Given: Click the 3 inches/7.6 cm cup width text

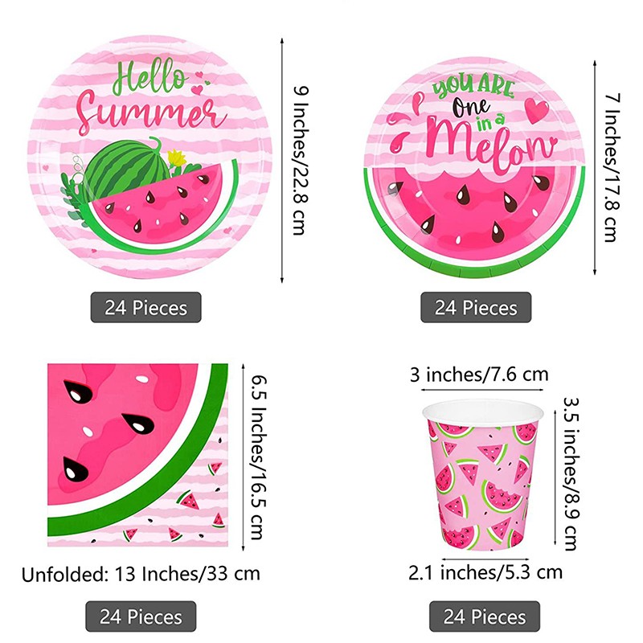Looking at the screenshot, I should tap(479, 375).
